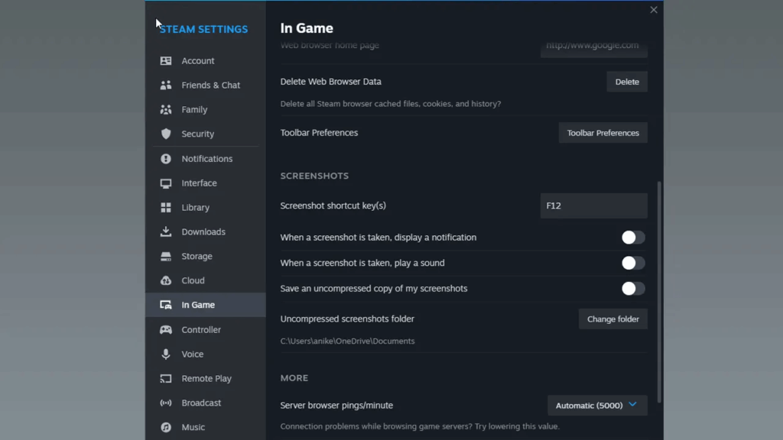Click the SCREENSHOTS section heading

314,176
